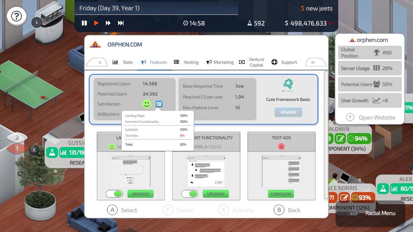Expand the money balance red arrow
The width and height of the screenshot is (413, 232).
[x=331, y=23]
